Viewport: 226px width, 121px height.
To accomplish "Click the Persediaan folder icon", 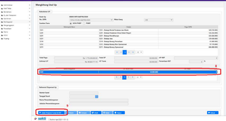I will click(2, 29).
